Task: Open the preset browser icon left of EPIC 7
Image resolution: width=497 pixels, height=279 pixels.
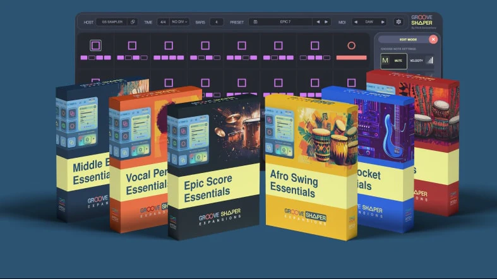Action: pyautogui.click(x=255, y=22)
